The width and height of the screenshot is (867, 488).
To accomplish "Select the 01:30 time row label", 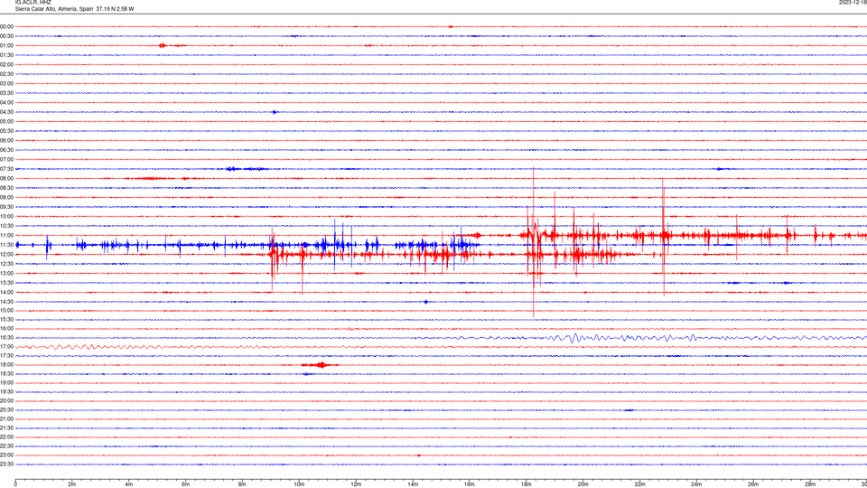I will [x=6, y=55].
